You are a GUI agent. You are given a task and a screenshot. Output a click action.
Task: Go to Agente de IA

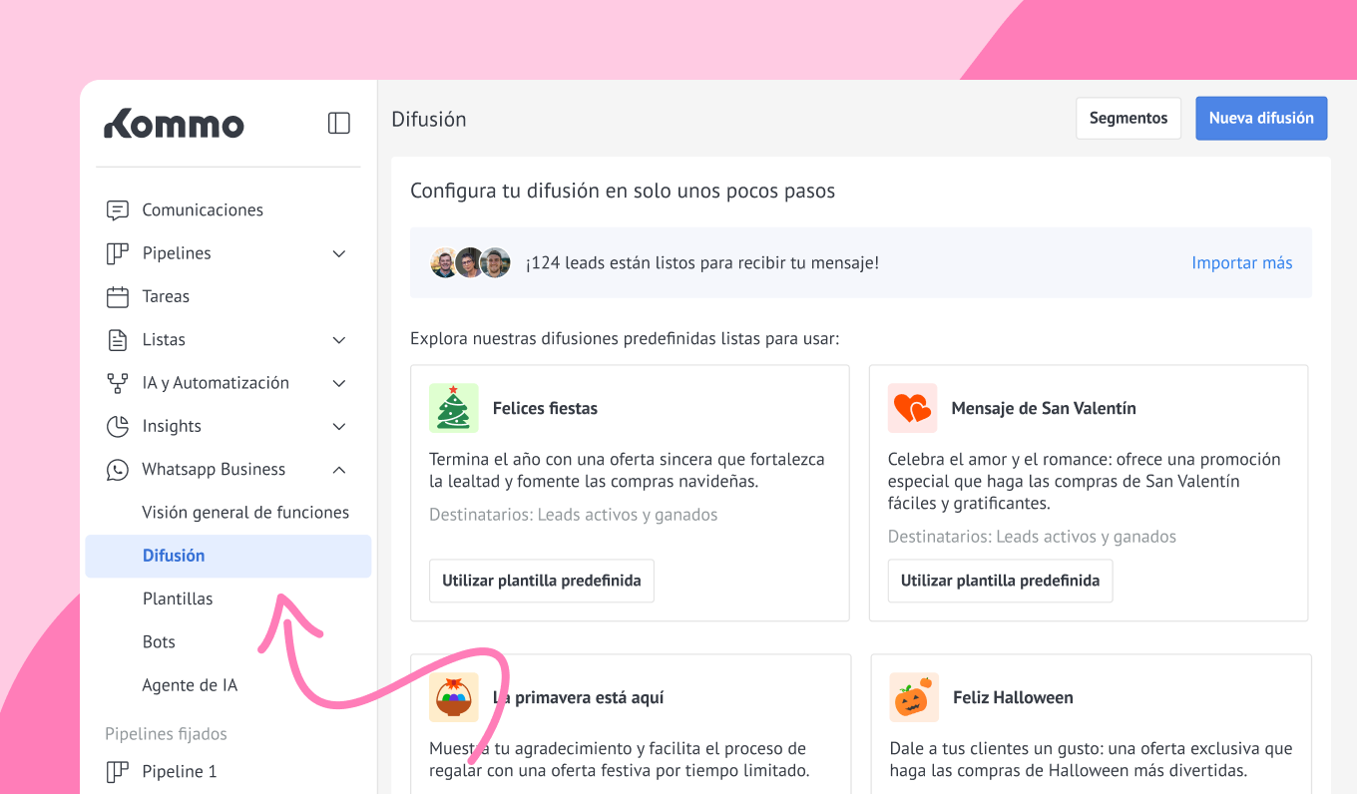tap(190, 685)
